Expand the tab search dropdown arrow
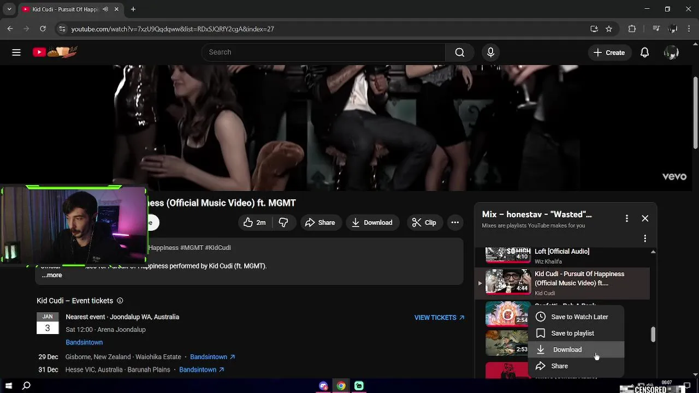The width and height of the screenshot is (699, 393). (x=9, y=9)
